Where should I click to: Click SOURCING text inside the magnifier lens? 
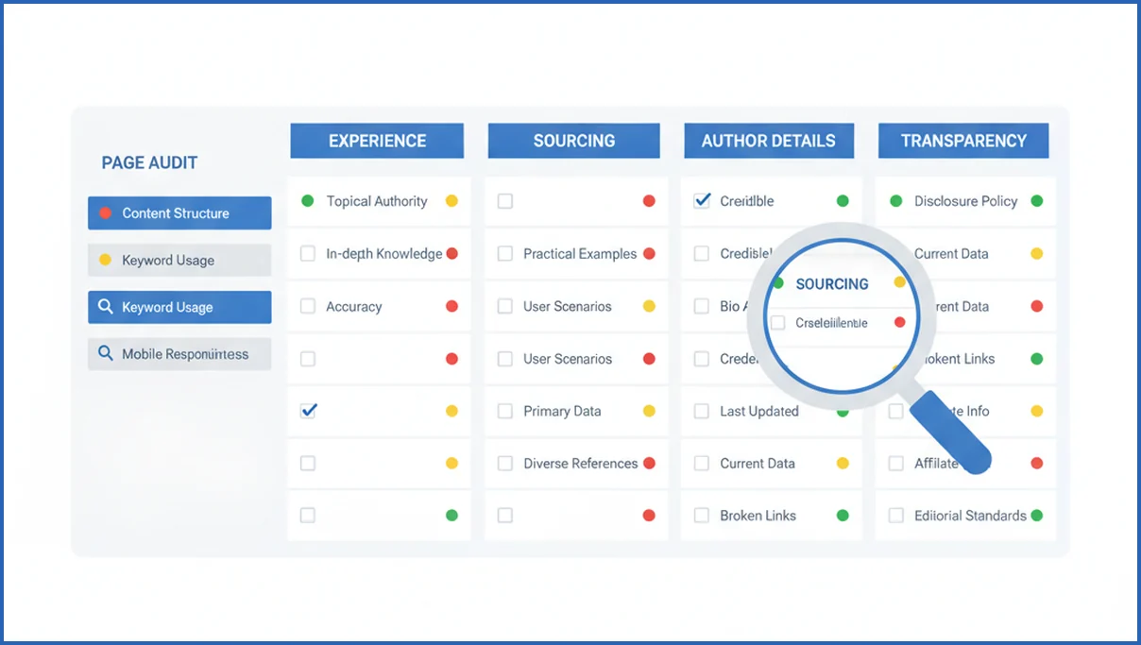pos(832,283)
